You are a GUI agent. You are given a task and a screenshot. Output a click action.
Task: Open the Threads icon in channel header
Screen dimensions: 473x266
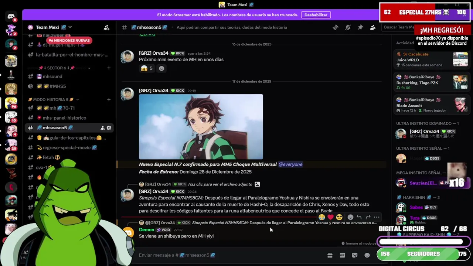click(x=335, y=27)
